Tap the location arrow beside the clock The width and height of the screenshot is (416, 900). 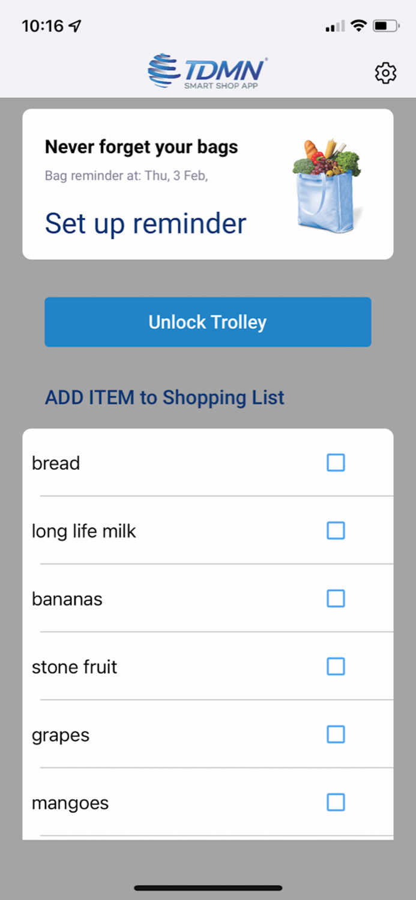(x=74, y=26)
